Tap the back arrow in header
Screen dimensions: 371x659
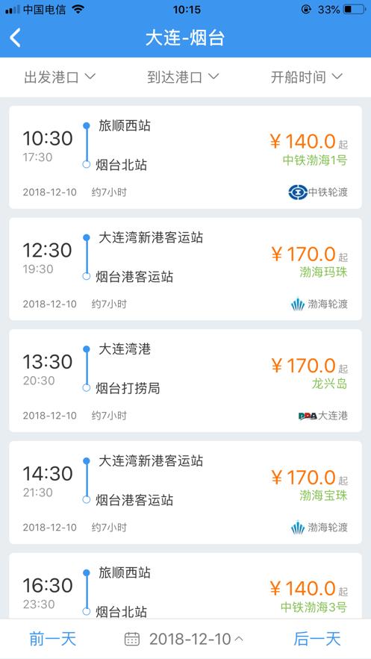pyautogui.click(x=15, y=38)
